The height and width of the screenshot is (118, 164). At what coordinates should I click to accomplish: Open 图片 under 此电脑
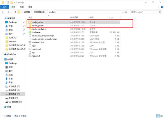click(x=11, y=71)
